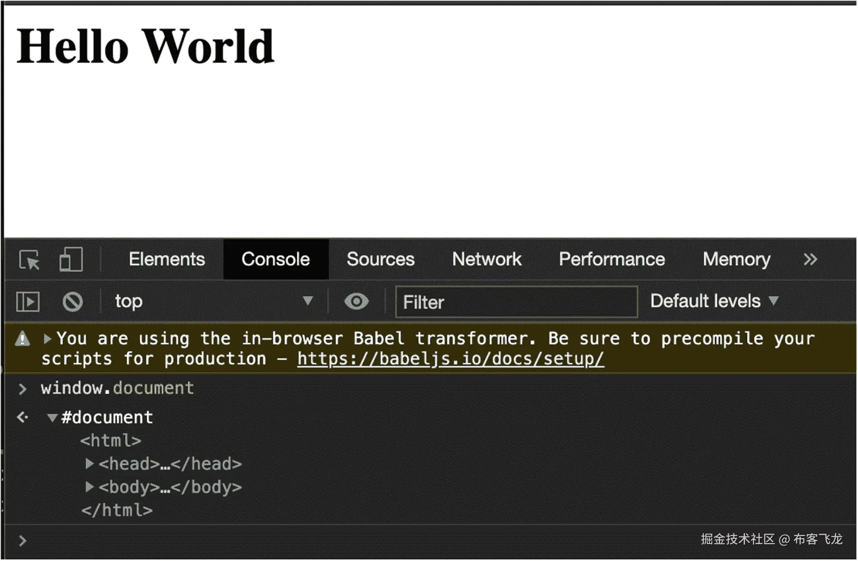Image resolution: width=858 pixels, height=561 pixels.
Task: Expand the <body> element
Action: coord(90,487)
